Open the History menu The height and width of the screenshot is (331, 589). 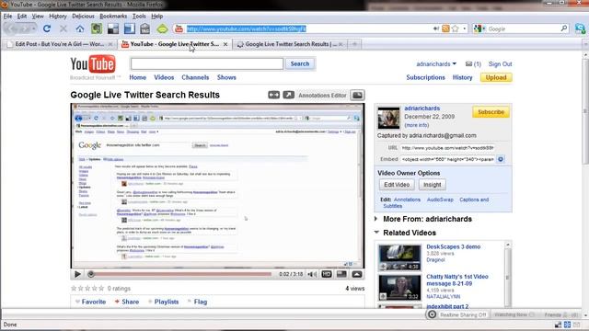pos(57,17)
